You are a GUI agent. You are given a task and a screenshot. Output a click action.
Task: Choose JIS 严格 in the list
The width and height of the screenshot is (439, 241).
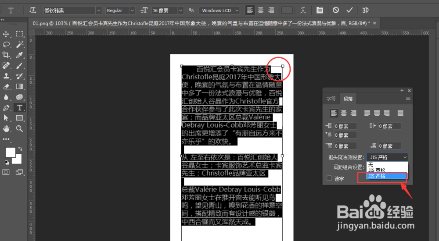point(387,176)
